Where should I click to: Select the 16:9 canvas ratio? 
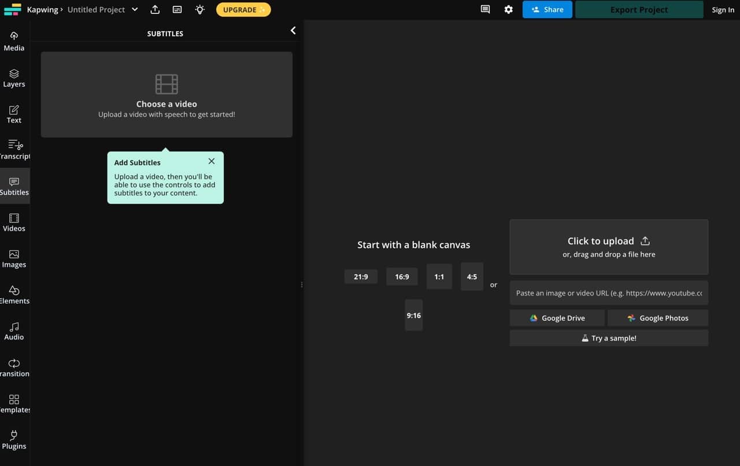click(402, 277)
